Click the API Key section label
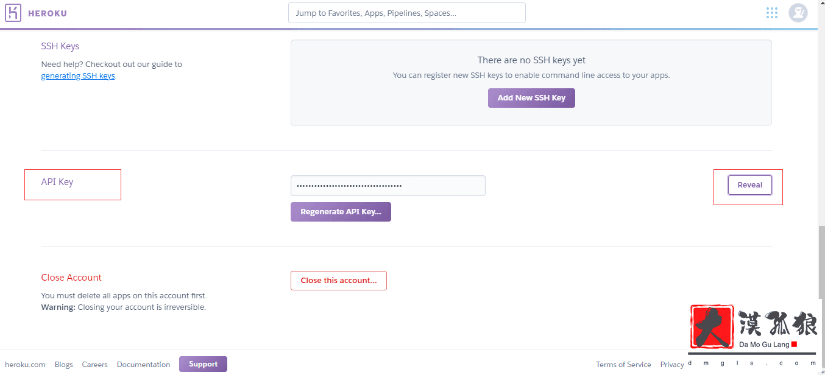This screenshot has height=375, width=825. tap(57, 182)
